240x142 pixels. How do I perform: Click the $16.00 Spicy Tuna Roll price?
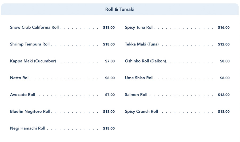(x=223, y=27)
